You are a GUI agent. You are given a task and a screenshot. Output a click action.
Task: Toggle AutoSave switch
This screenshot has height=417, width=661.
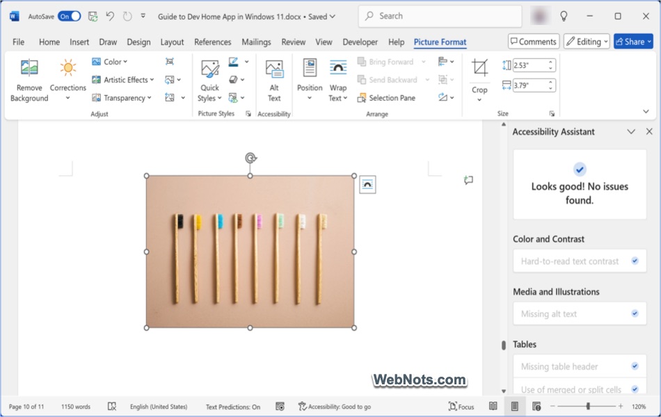(70, 17)
